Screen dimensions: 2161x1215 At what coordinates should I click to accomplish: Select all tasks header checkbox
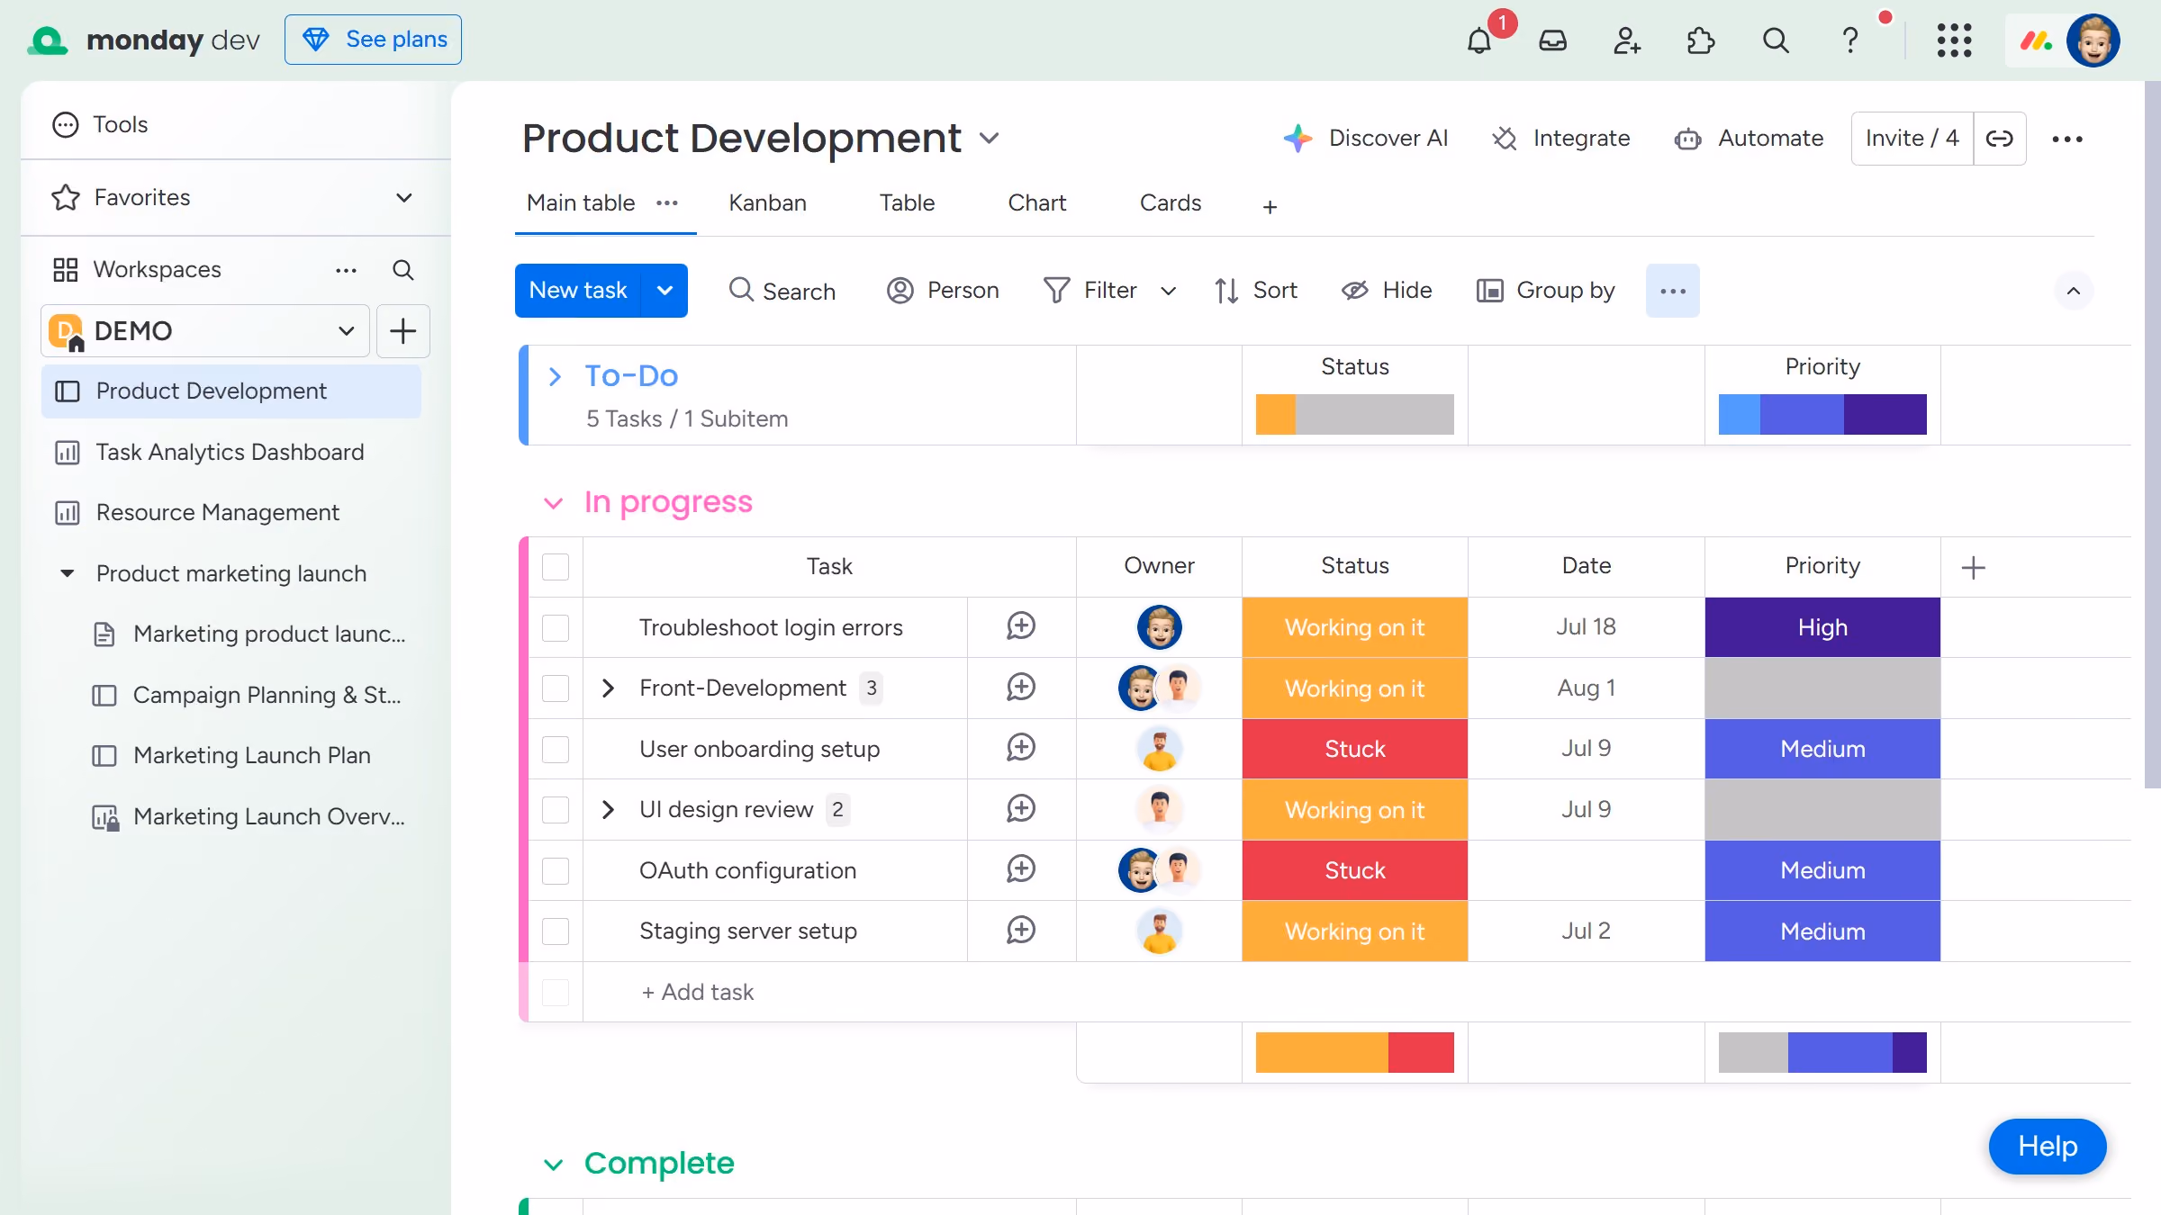(556, 567)
